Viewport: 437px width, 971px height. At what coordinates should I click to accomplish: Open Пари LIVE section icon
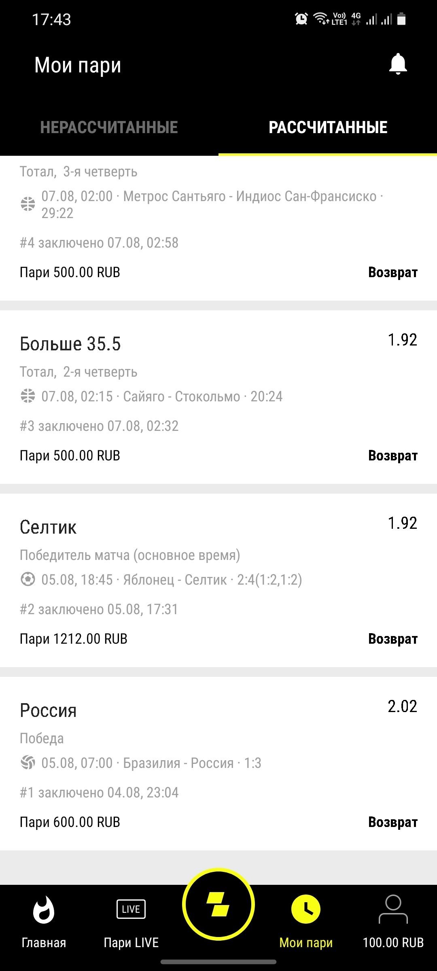coord(131,910)
